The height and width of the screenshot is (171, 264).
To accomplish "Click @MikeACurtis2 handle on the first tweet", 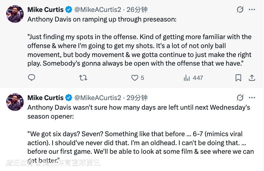I will [98, 10].
